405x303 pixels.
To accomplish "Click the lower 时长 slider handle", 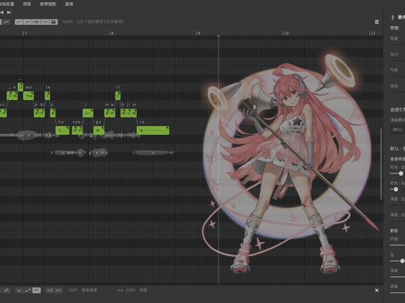I will [396, 190].
